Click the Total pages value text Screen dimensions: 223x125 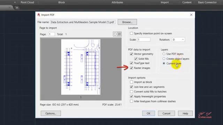point(66,34)
